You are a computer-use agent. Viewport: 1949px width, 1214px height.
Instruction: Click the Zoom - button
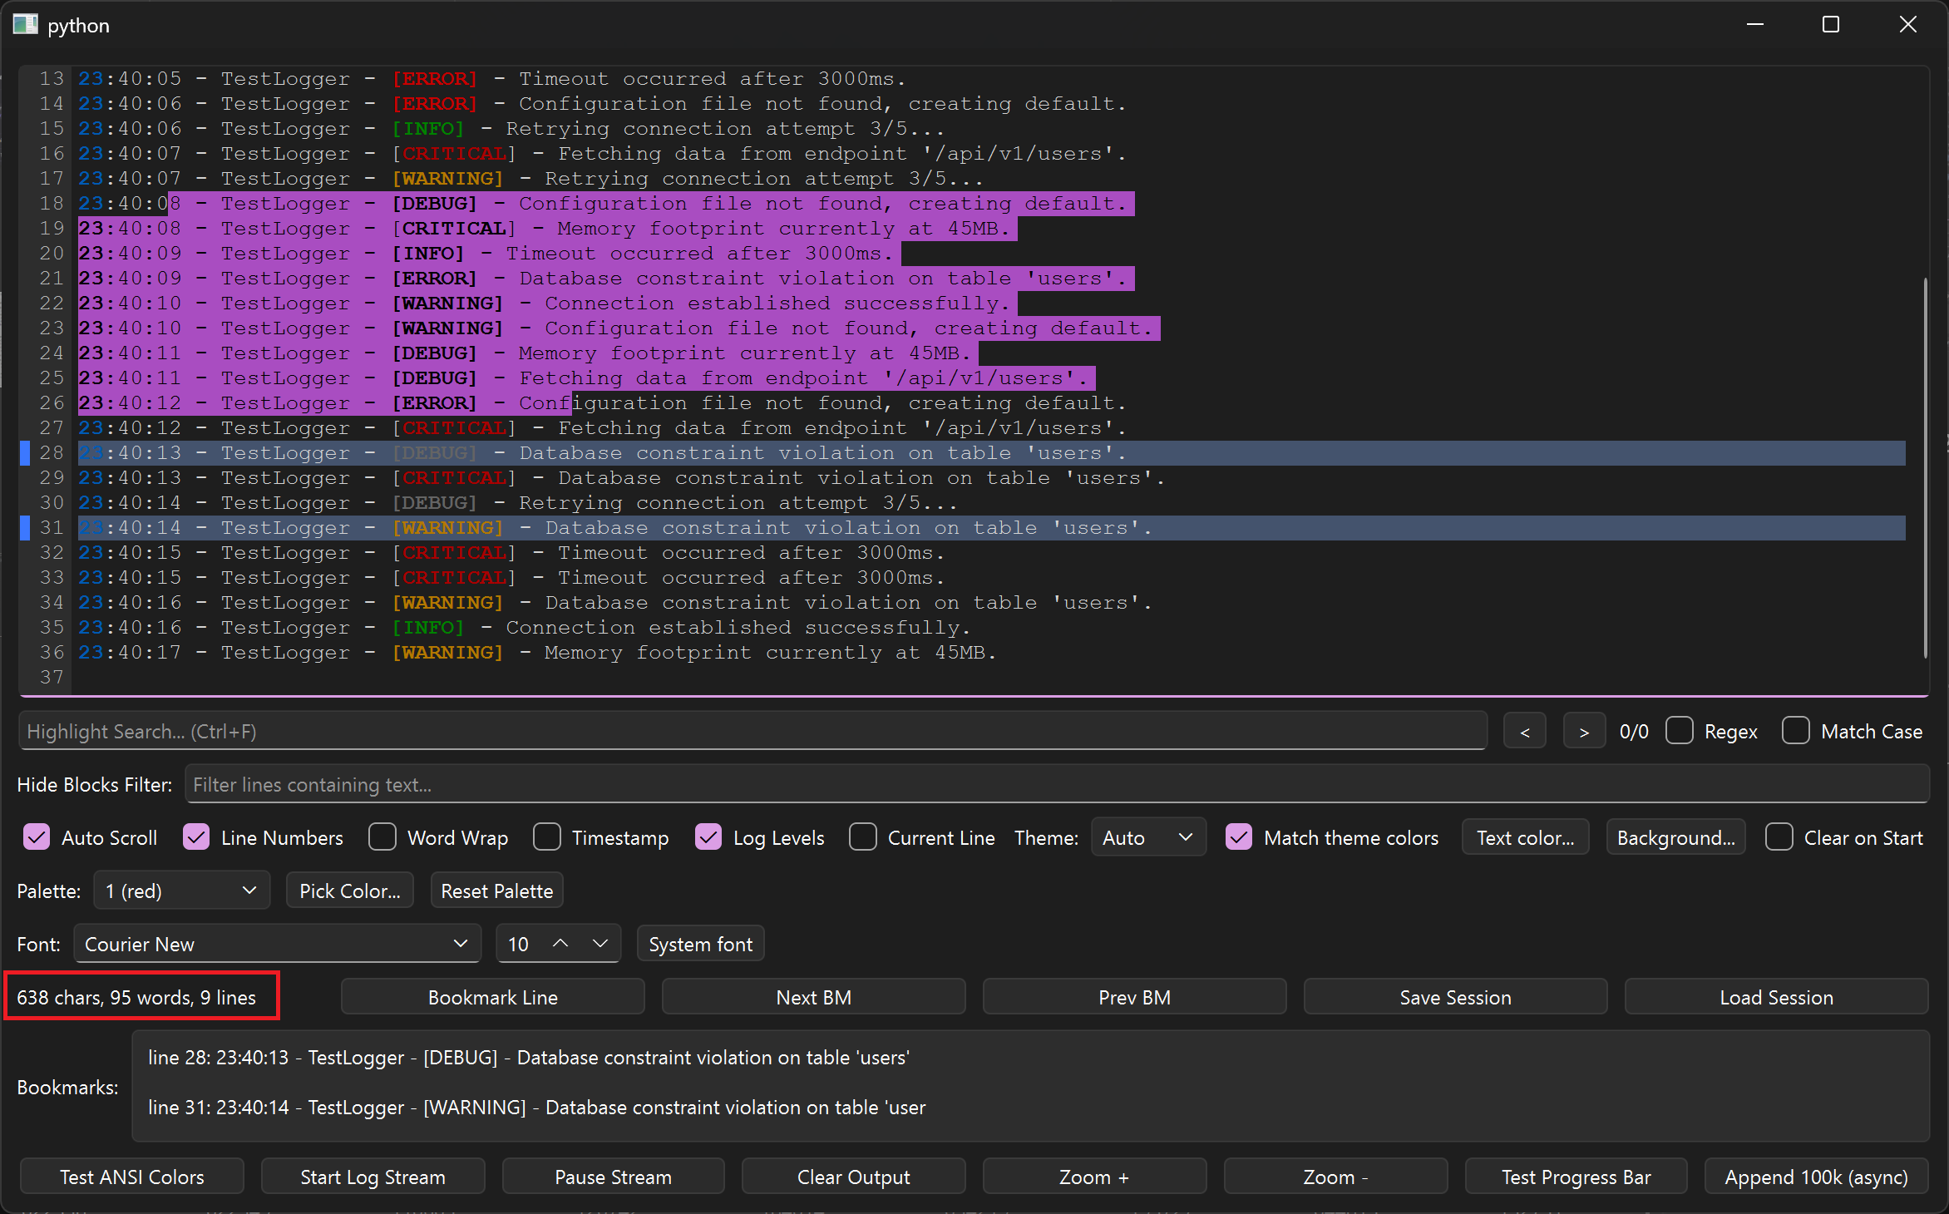click(1335, 1177)
